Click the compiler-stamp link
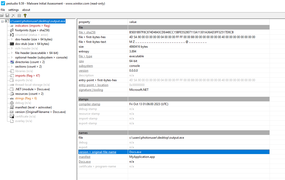285x180 pixels. coord(89,104)
